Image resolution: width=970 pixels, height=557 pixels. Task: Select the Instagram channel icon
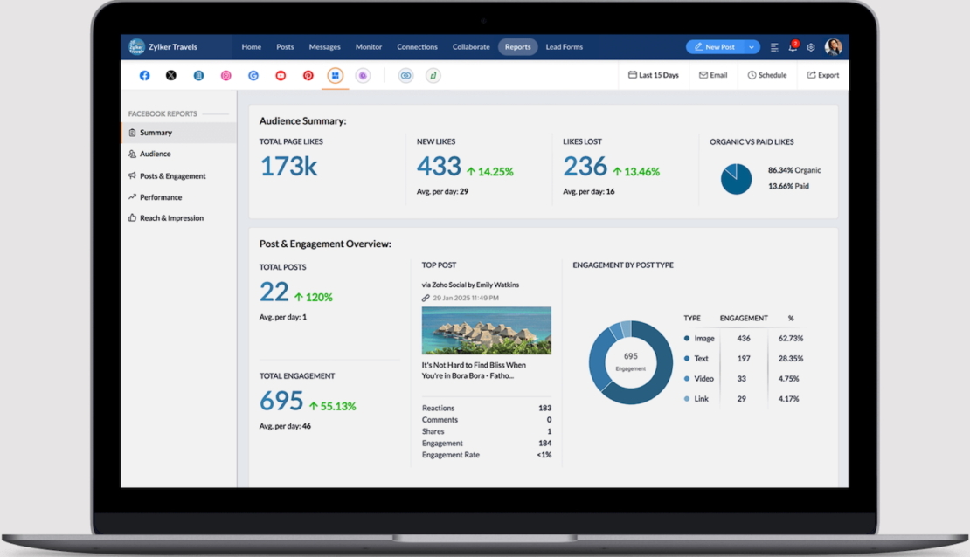click(225, 75)
